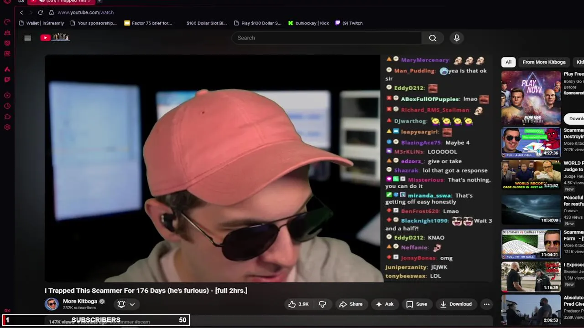Click the address bar URL
Viewport: 584px width, 328px height.
click(x=85, y=12)
